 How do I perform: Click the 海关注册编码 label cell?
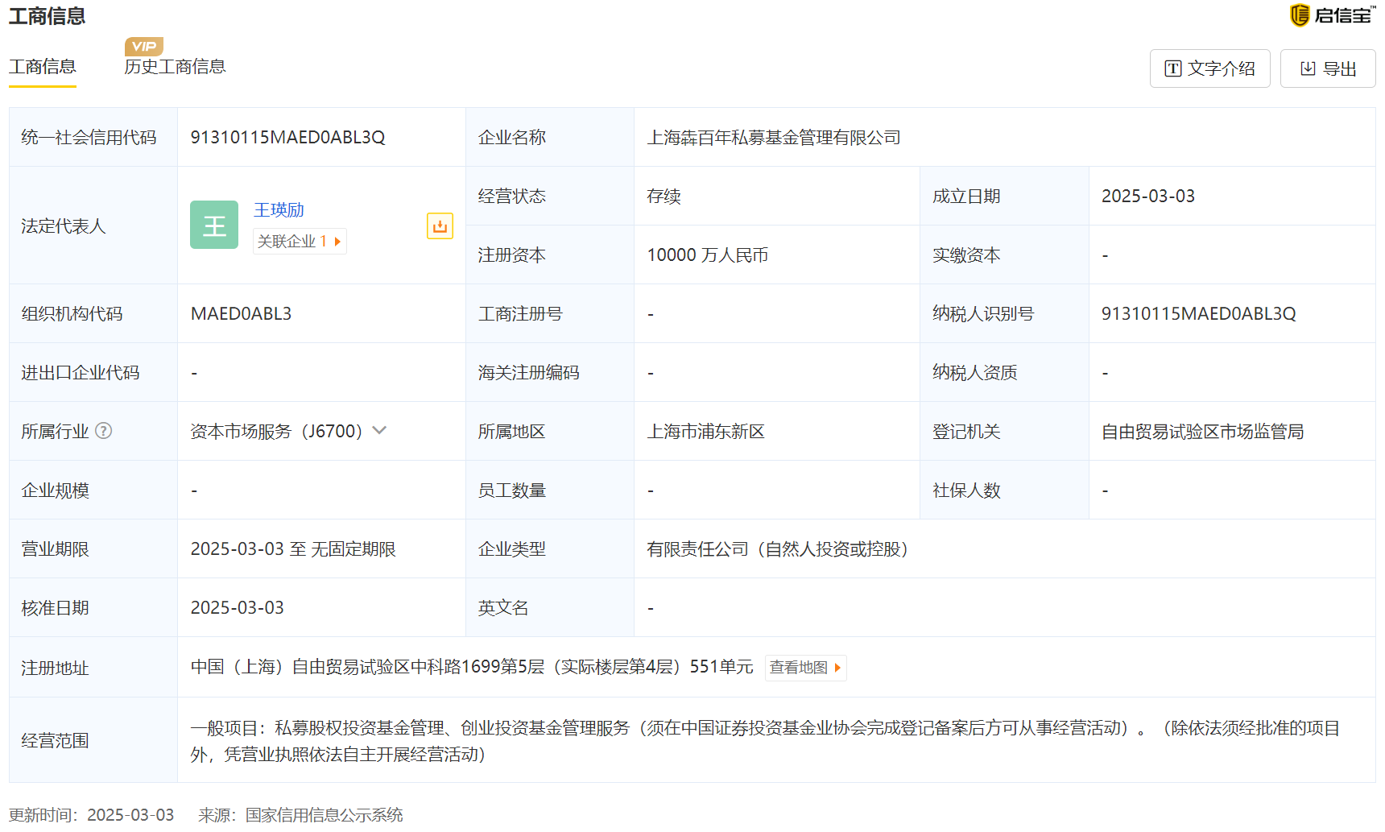click(x=550, y=373)
